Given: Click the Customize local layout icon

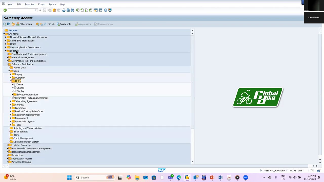Looking at the screenshot, I should click(110, 10).
